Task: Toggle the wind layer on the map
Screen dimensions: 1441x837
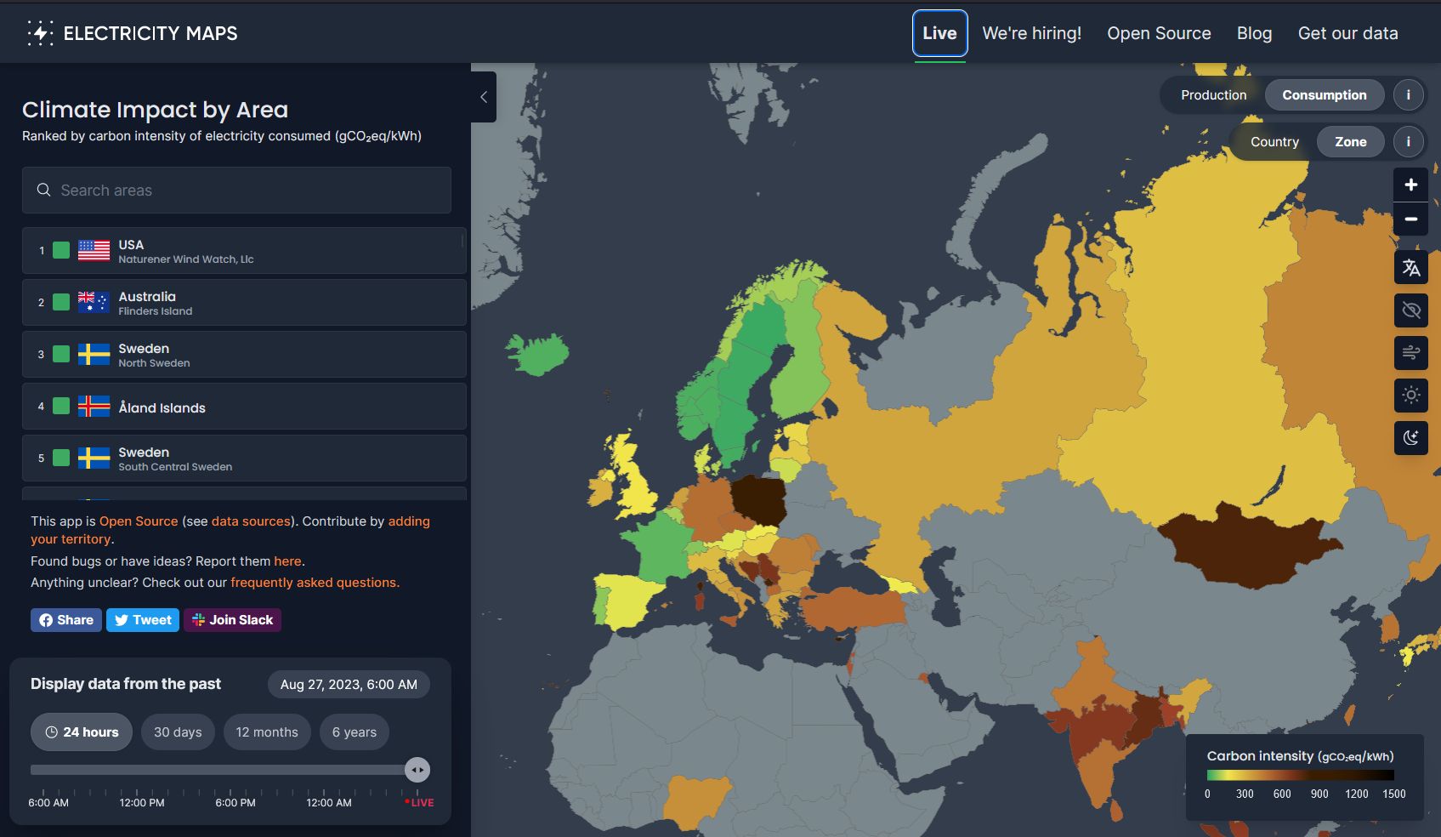Action: coord(1410,352)
